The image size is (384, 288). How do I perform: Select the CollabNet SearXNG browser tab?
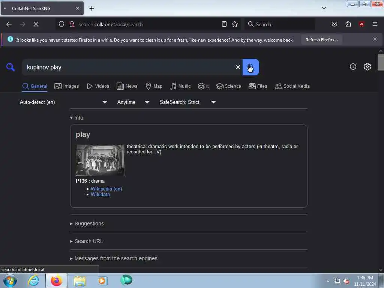42,8
